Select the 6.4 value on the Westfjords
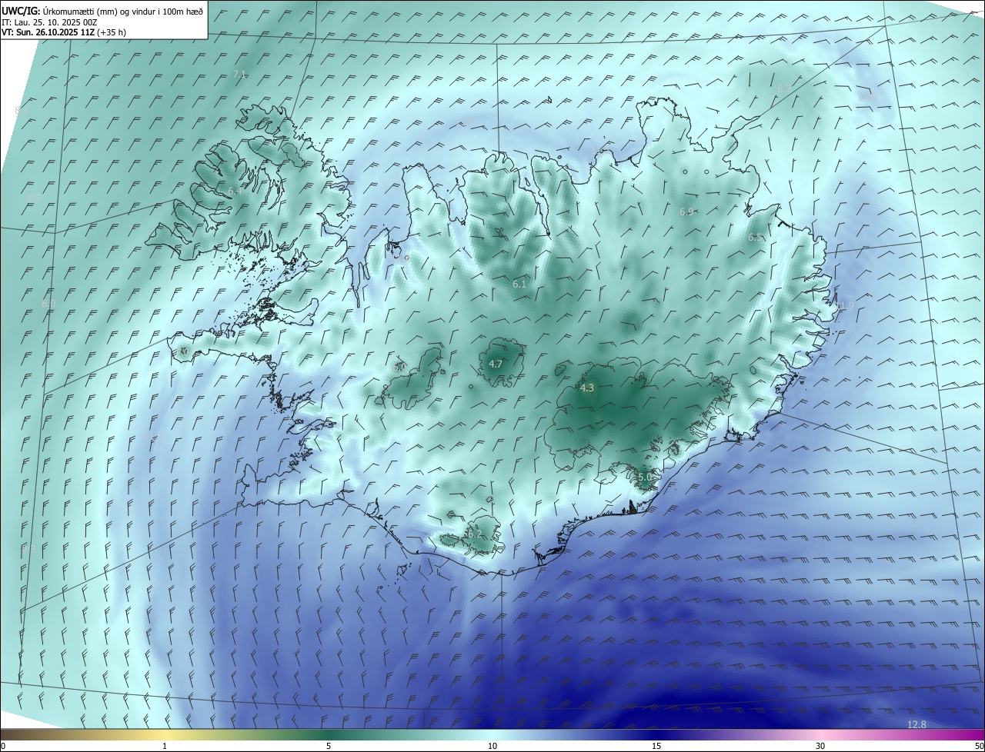 [x=234, y=191]
